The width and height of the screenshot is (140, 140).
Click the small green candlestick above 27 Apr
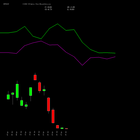(x=62, y=128)
